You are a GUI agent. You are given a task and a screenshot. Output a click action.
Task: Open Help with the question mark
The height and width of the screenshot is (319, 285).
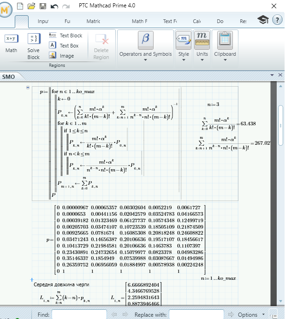(x=277, y=20)
